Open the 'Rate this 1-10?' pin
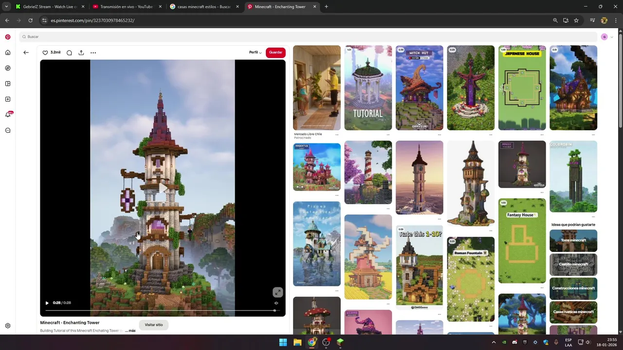The image size is (623, 350). [x=420, y=267]
